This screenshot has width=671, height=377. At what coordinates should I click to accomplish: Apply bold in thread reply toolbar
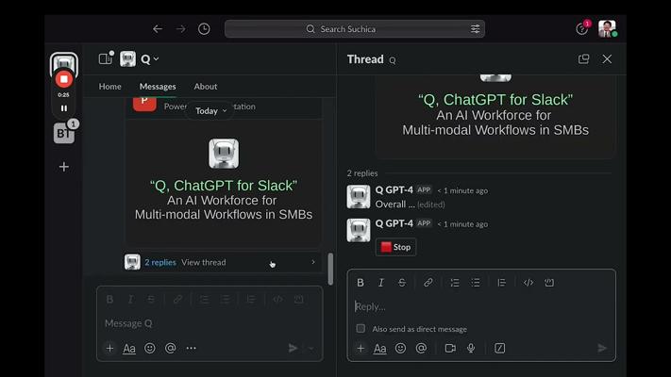tap(361, 283)
